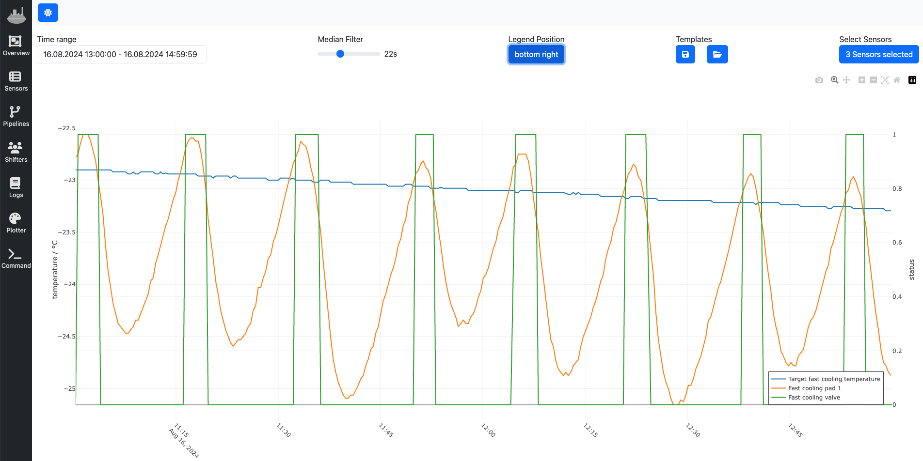Toggle Target fast cooling temperature trace
923x461 pixels.
[834, 379]
